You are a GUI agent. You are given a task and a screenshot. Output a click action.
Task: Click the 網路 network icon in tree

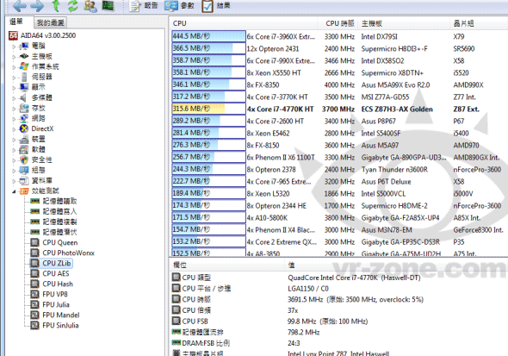(24, 118)
